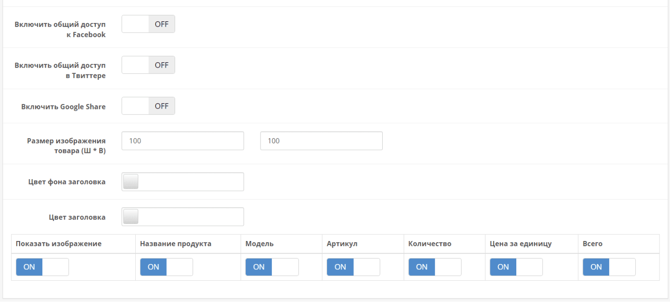670x302 pixels.
Task: Disable the Количество column toggle
Action: click(x=435, y=267)
